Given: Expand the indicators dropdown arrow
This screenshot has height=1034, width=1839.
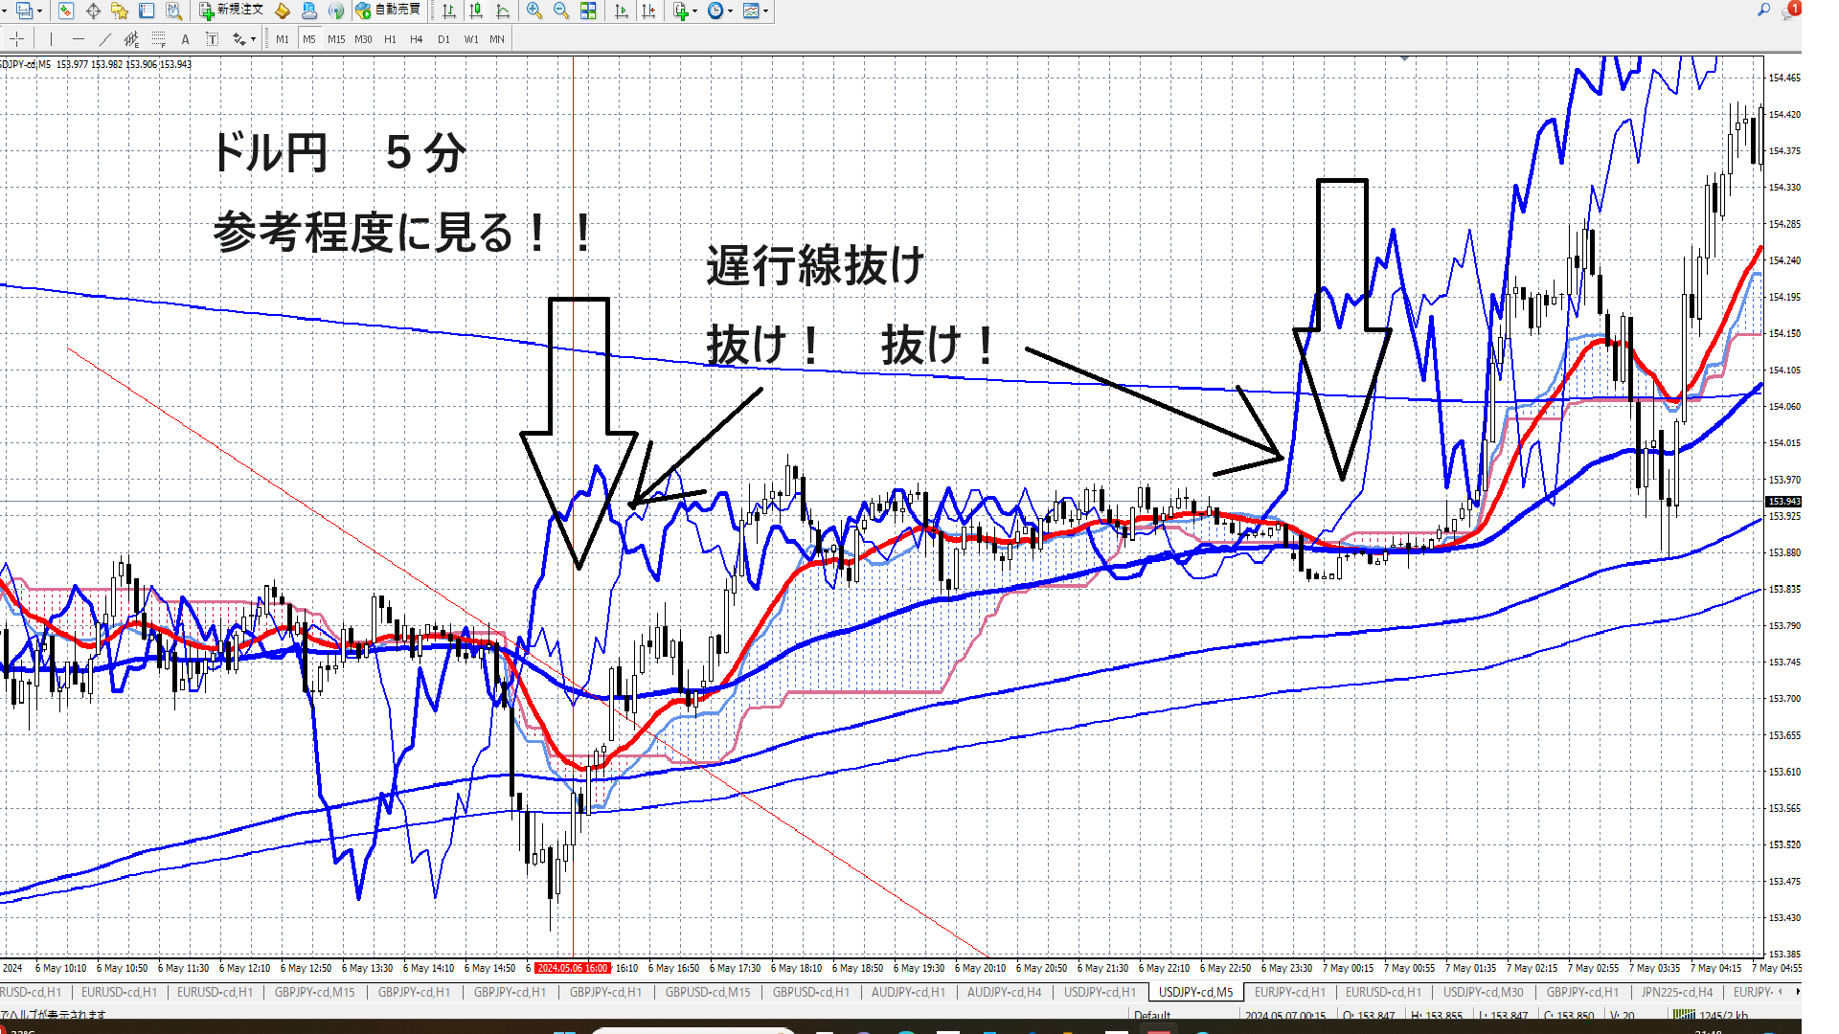Looking at the screenshot, I should click(694, 11).
